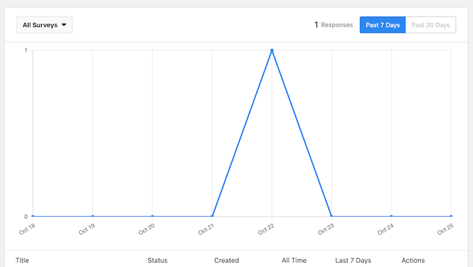Click the All Time column header

(x=294, y=260)
